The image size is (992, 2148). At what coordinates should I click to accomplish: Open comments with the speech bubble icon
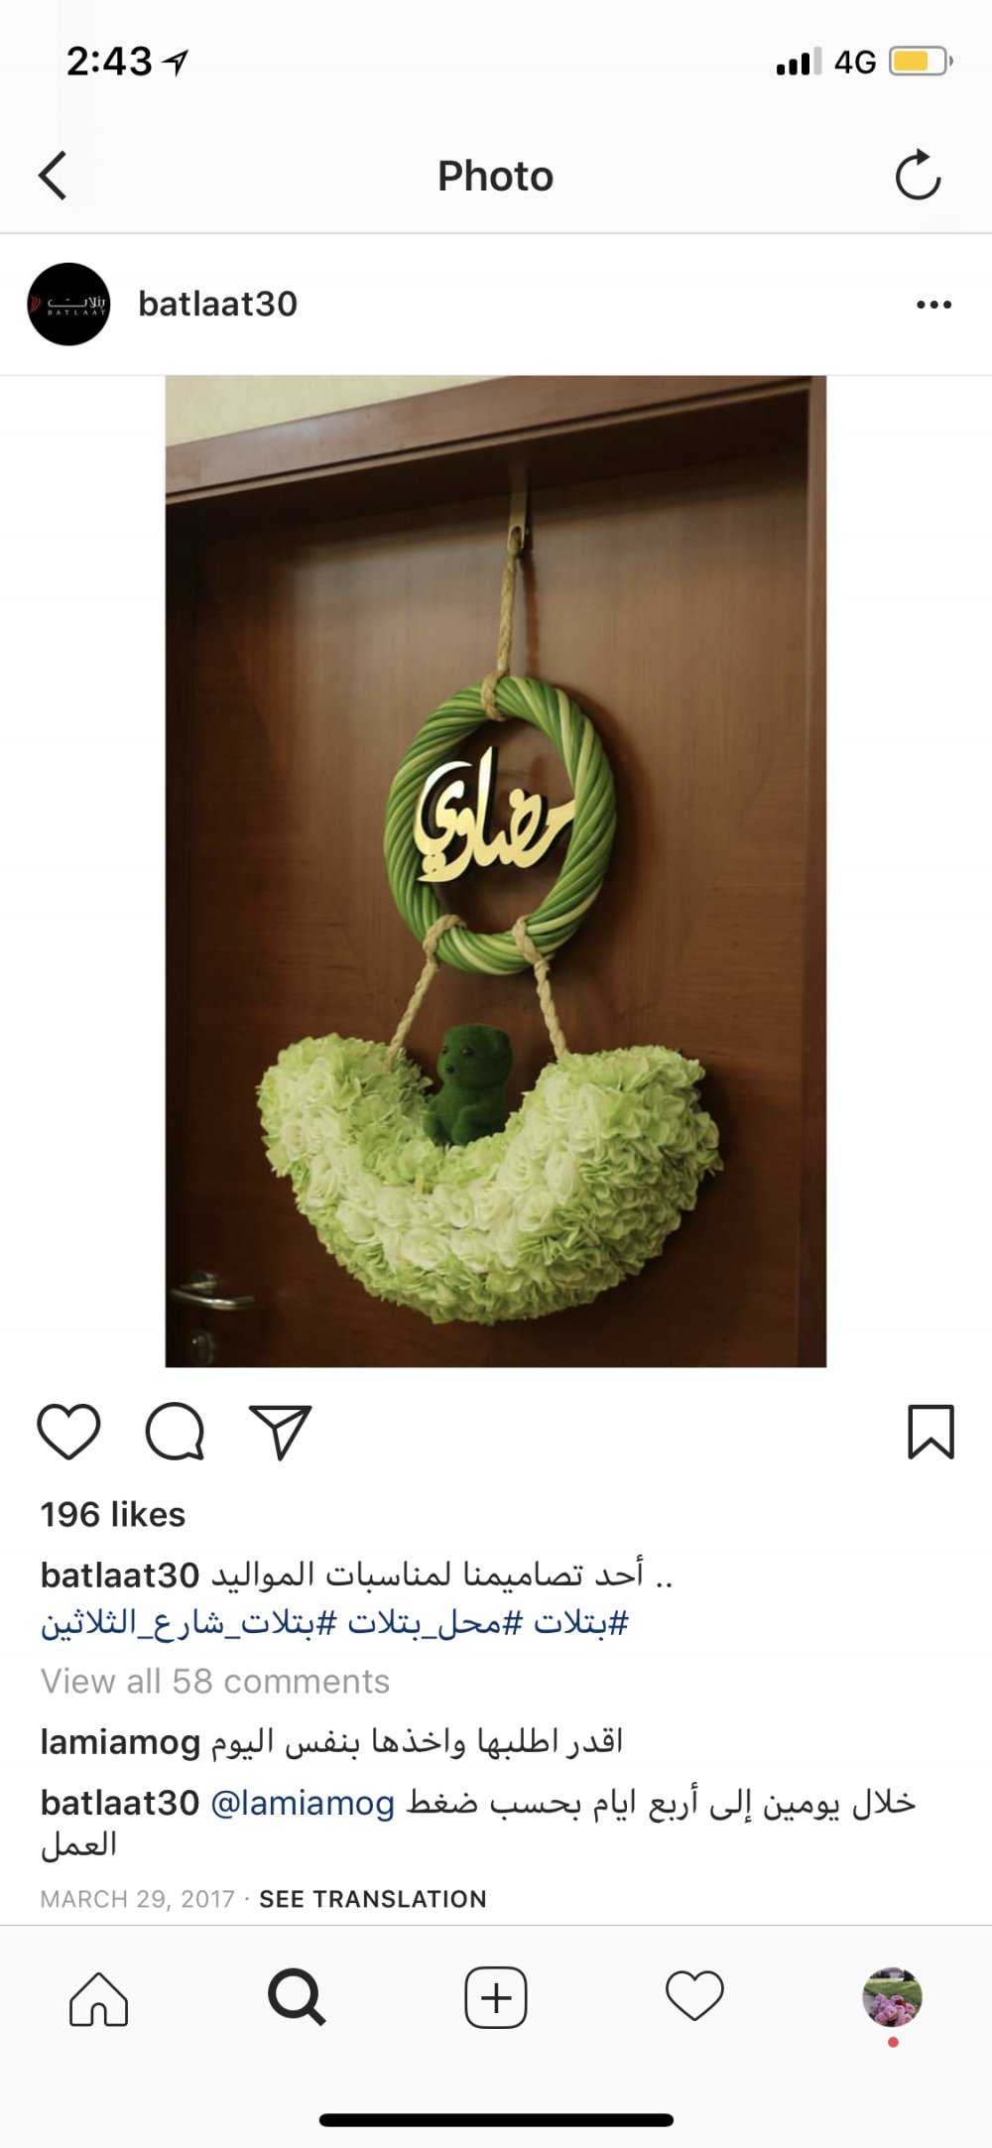click(x=176, y=1432)
